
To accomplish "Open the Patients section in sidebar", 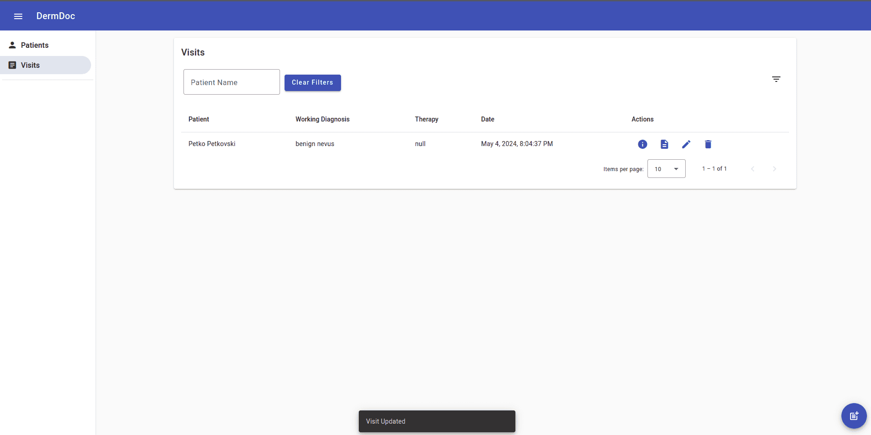I will 35,45.
